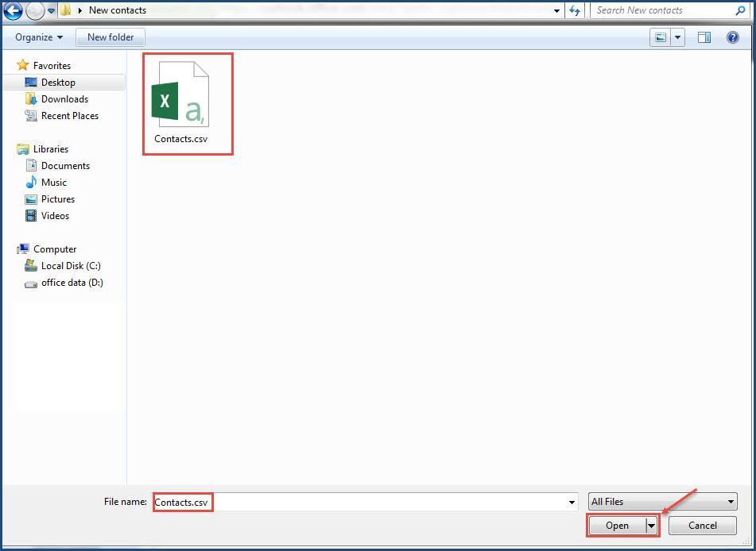The image size is (756, 551).
Task: Click the Music note icon
Action: point(31,182)
